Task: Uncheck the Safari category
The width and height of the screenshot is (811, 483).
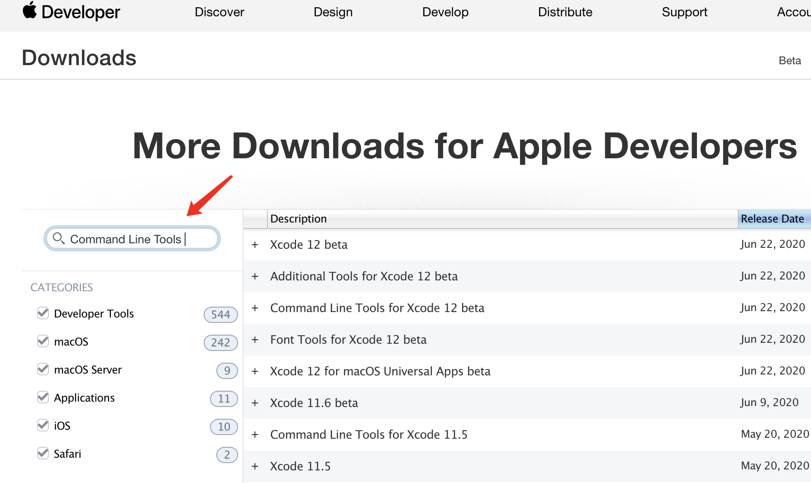Action: pyautogui.click(x=43, y=453)
